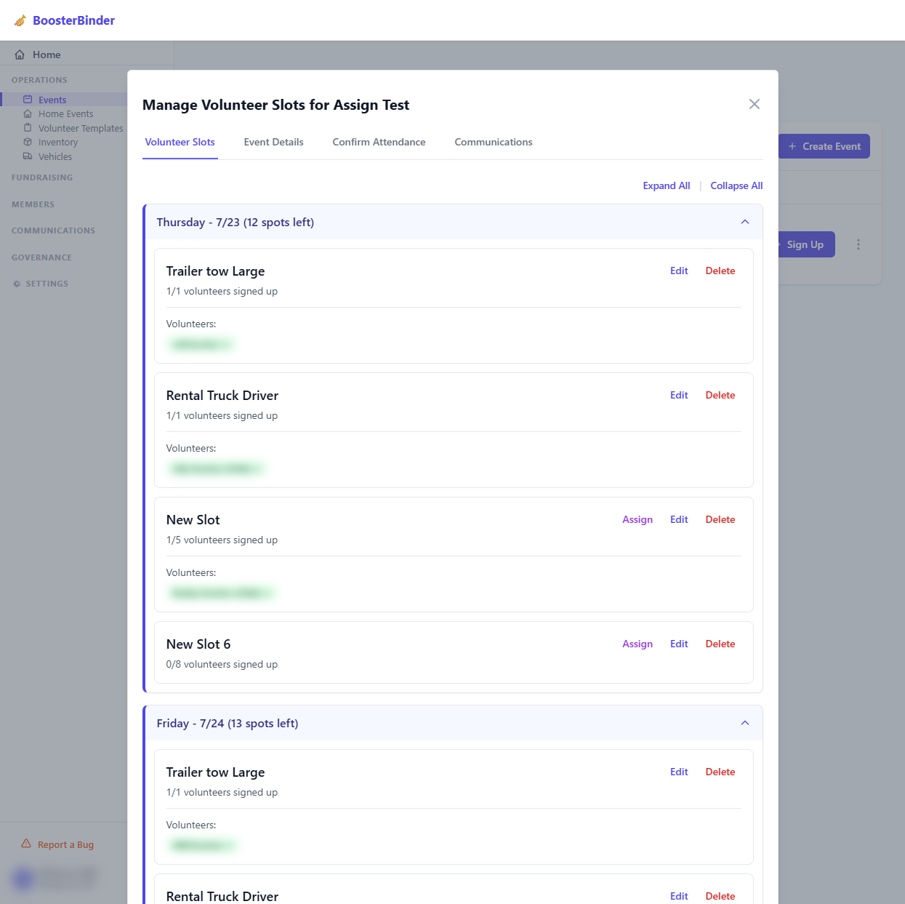Click the plus icon on Create Event
The width and height of the screenshot is (905, 904).
pyautogui.click(x=792, y=146)
